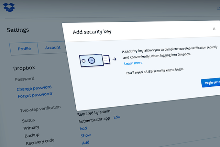This screenshot has width=220, height=147.
Task: Show the recovery code
Action: click(86, 136)
